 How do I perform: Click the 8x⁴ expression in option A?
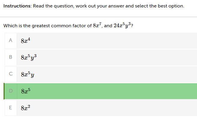pyautogui.click(x=25, y=40)
